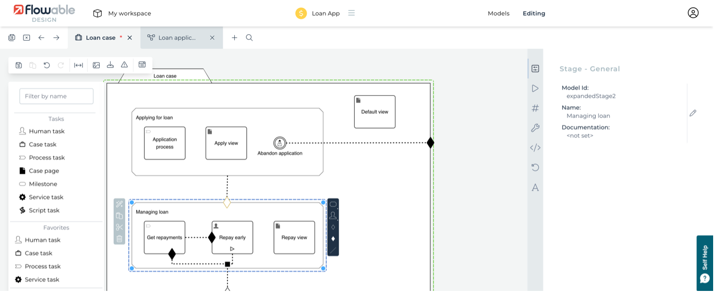The image size is (722, 293).
Task: Click the fit-to-width icon in canvas toolbar
Action: [78, 65]
